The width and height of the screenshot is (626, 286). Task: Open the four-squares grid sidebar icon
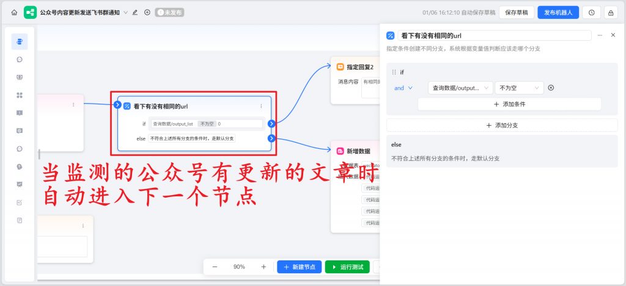coord(20,95)
